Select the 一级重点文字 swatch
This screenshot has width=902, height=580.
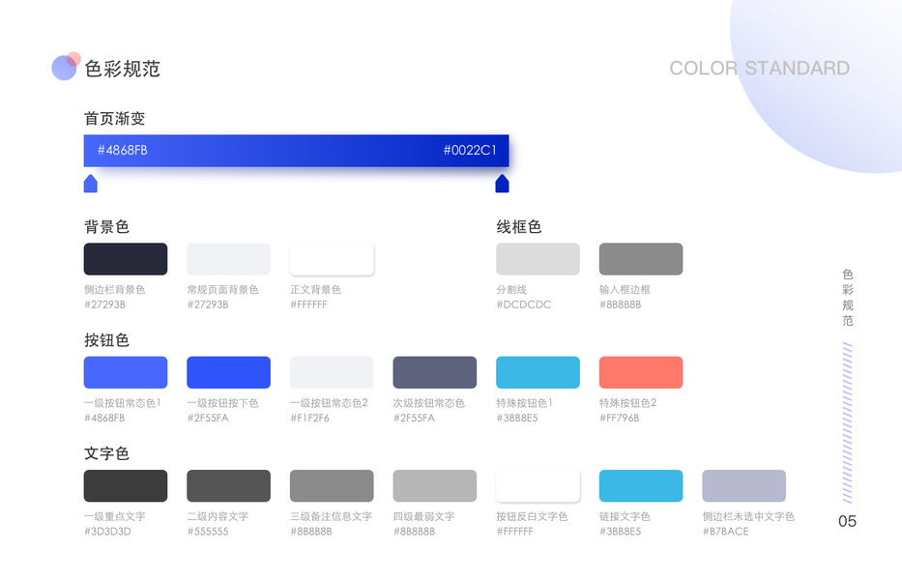click(x=126, y=485)
